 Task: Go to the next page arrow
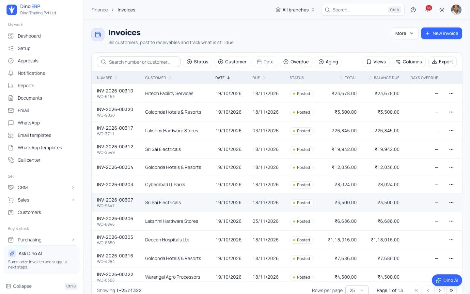pyautogui.click(x=440, y=290)
